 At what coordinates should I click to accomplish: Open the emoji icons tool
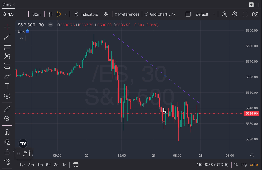7,96
